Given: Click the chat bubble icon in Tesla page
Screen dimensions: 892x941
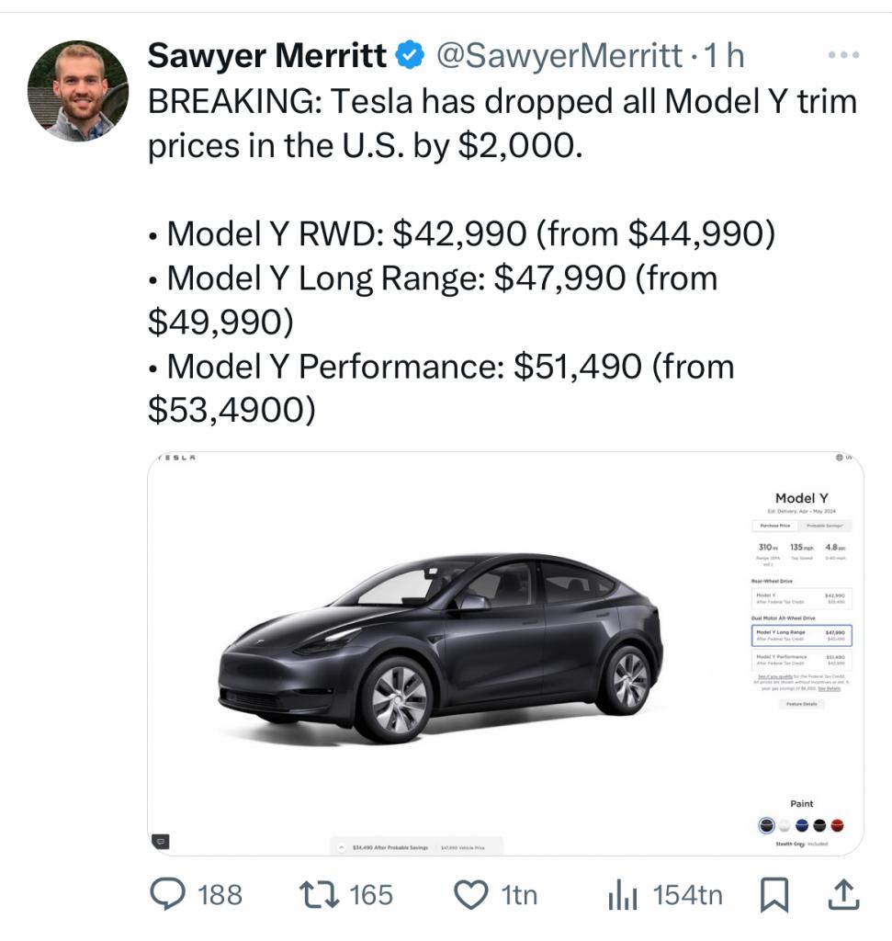Looking at the screenshot, I should tap(160, 842).
